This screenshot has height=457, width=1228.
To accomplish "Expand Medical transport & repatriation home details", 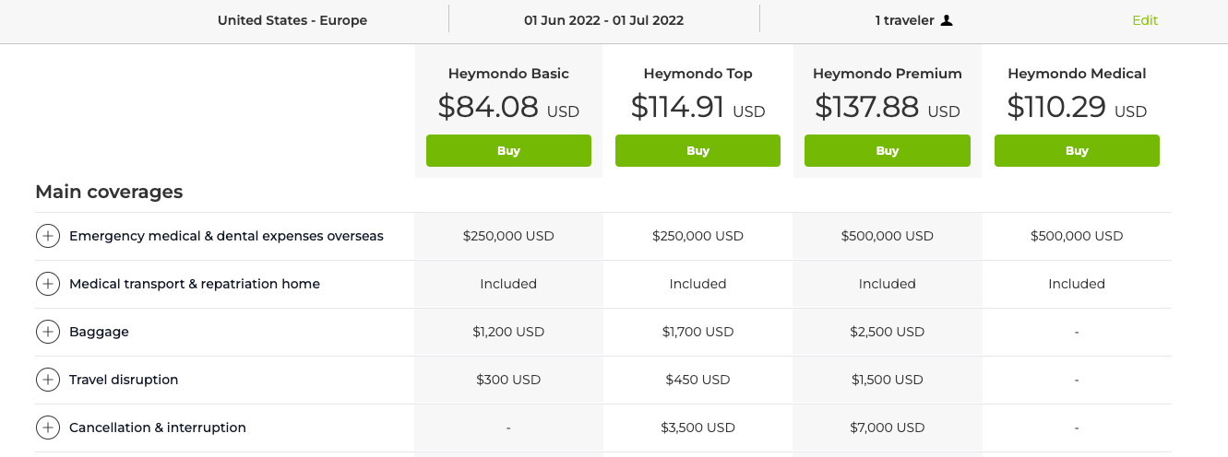I will click(47, 284).
